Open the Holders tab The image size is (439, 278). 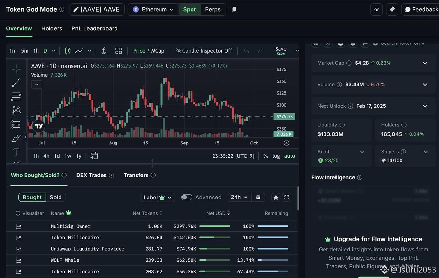coord(52,28)
